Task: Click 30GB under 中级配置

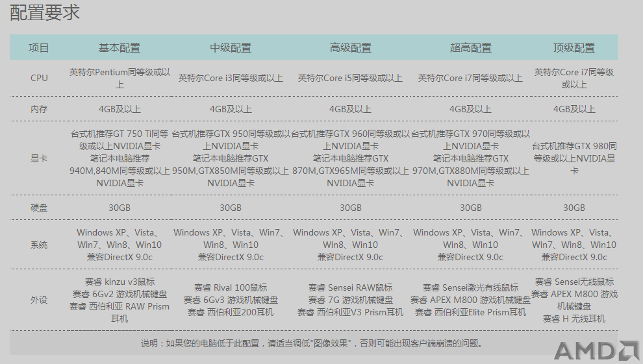Action: (x=231, y=208)
